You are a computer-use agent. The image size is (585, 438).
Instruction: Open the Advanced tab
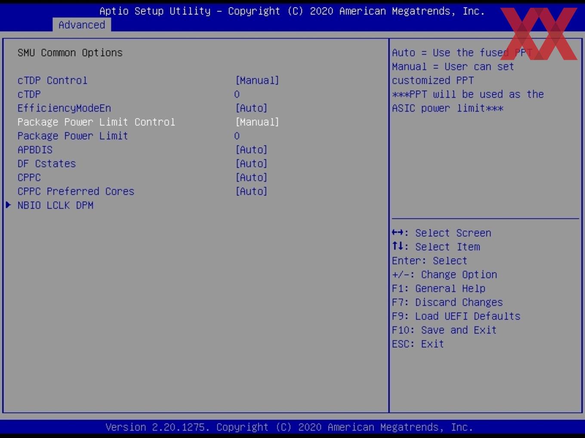(x=82, y=25)
